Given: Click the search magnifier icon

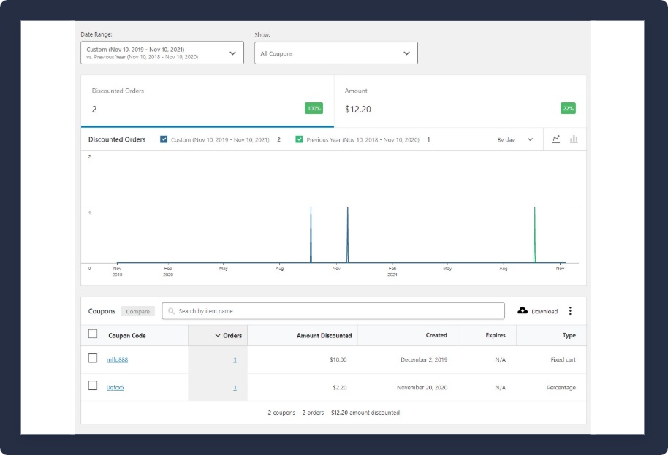Looking at the screenshot, I should point(172,311).
